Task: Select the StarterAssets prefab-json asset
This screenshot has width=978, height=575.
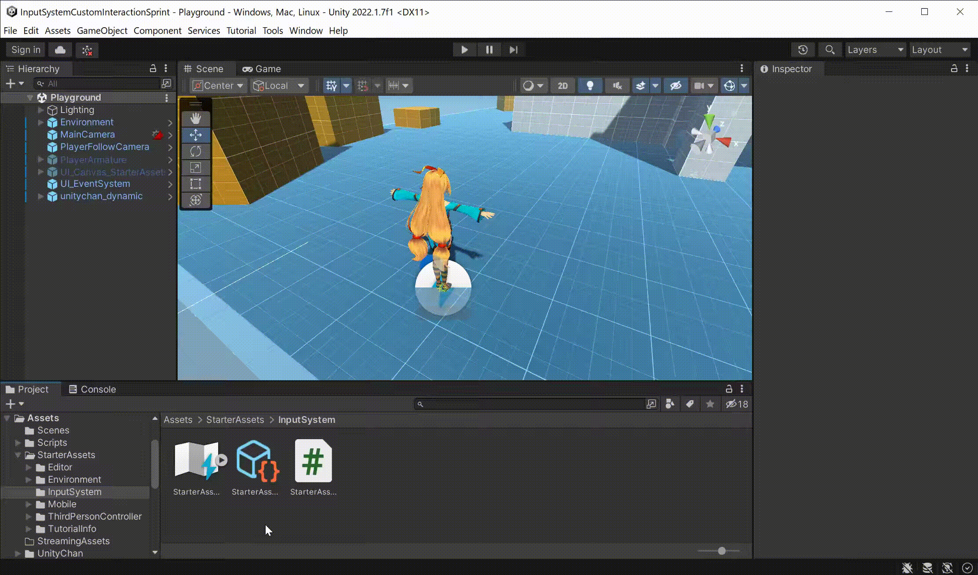Action: click(255, 467)
